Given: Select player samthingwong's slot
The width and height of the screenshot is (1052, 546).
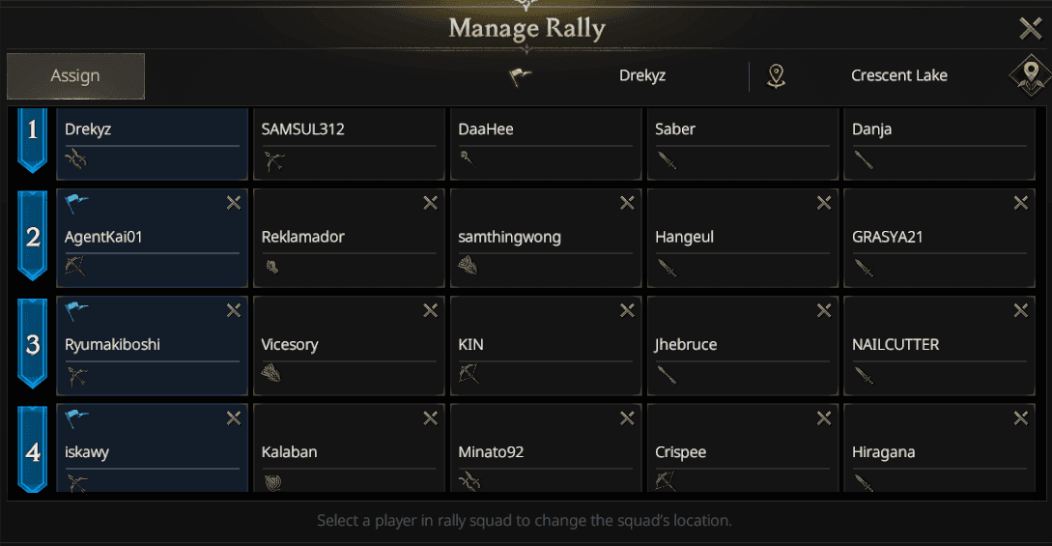Looking at the screenshot, I should click(x=546, y=238).
